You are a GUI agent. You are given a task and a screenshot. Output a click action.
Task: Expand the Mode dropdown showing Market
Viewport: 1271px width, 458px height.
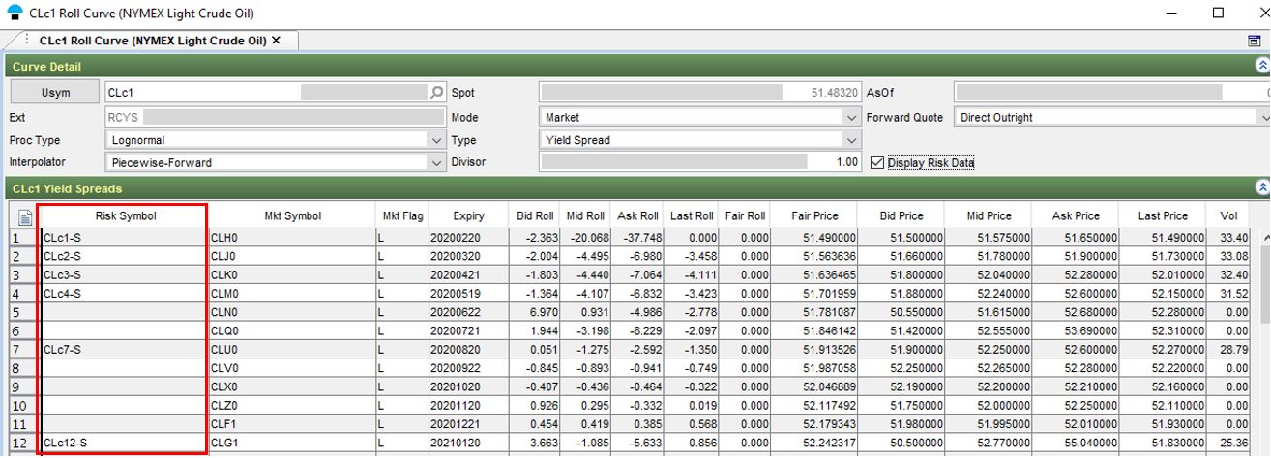pyautogui.click(x=851, y=117)
